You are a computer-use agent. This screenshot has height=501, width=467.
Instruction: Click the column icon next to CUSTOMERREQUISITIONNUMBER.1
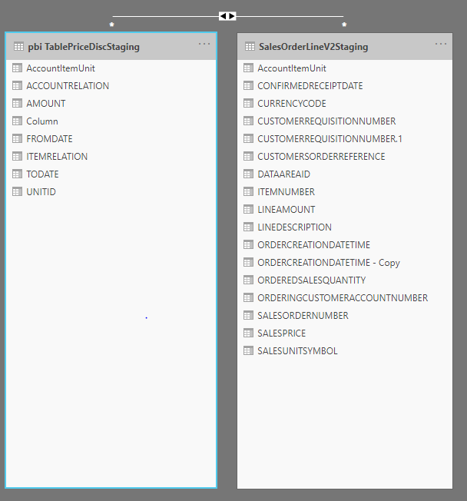(x=249, y=138)
